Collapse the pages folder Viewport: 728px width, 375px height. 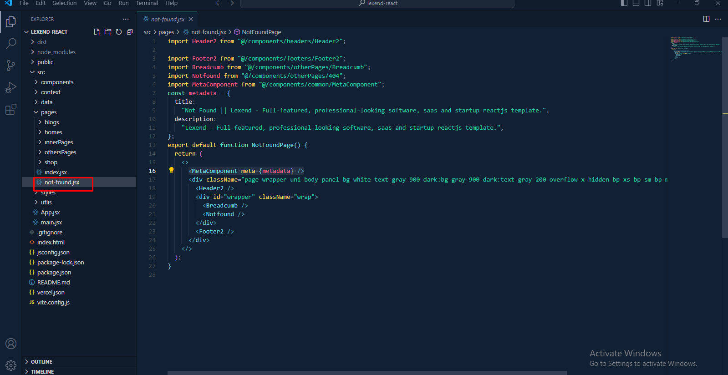49,112
